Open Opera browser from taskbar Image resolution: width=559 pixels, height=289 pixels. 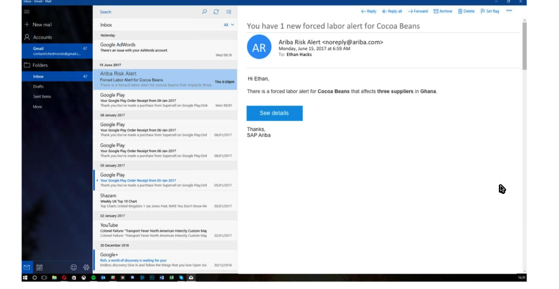coord(64,278)
